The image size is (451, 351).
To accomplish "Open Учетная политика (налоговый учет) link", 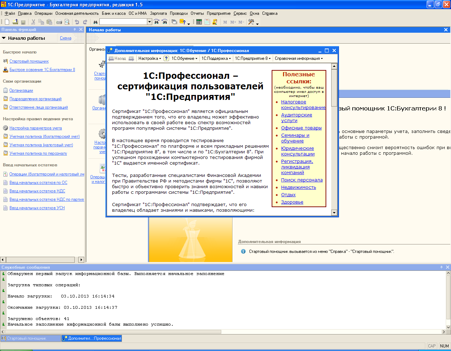I will pos(41,145).
